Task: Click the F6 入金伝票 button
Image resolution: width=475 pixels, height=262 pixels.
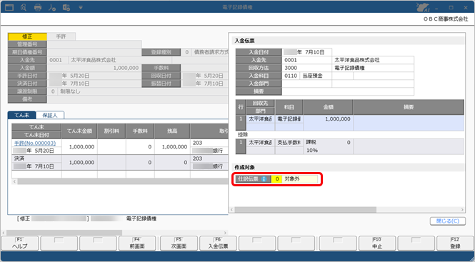Action: 218,243
